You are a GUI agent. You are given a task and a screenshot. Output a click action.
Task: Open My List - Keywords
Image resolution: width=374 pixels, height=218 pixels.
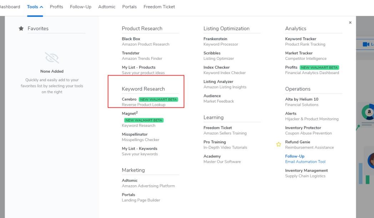point(140,149)
